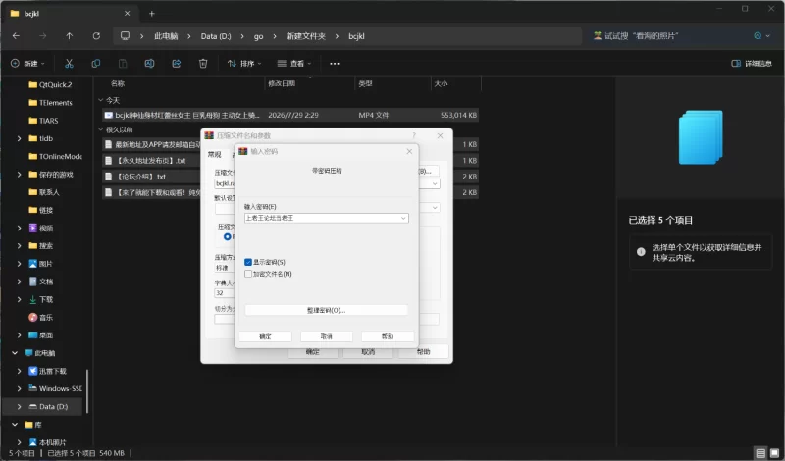Click the forward arrow navigation button

42,36
